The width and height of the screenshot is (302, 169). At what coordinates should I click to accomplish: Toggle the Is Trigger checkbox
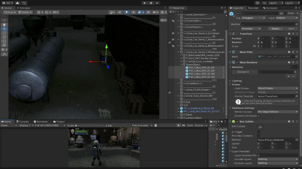(x=259, y=132)
